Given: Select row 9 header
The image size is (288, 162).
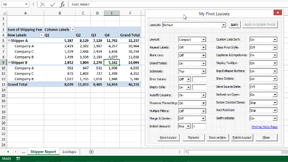Looking at the screenshot, I should coord(4,63).
